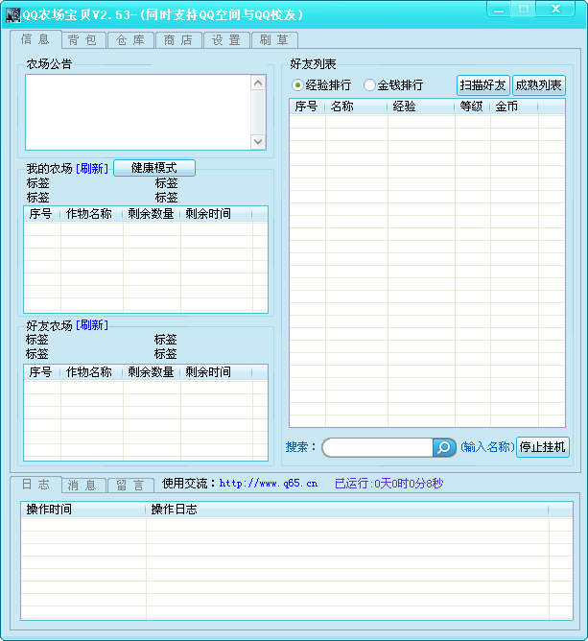588x641 pixels.
Task: Sort friend list by 名称 column header
Action: pos(356,107)
